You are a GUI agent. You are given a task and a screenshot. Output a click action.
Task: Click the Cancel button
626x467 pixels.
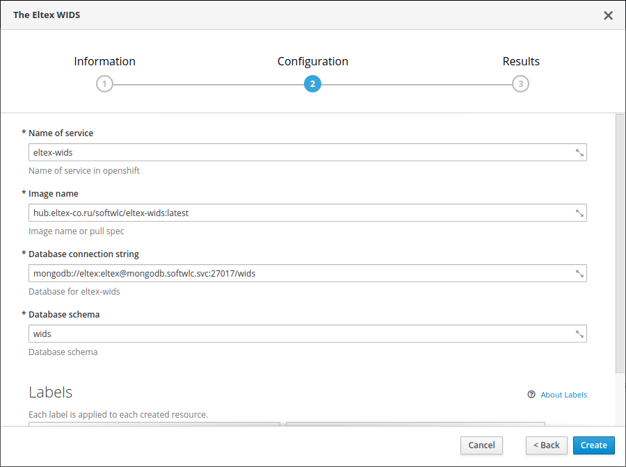click(481, 445)
